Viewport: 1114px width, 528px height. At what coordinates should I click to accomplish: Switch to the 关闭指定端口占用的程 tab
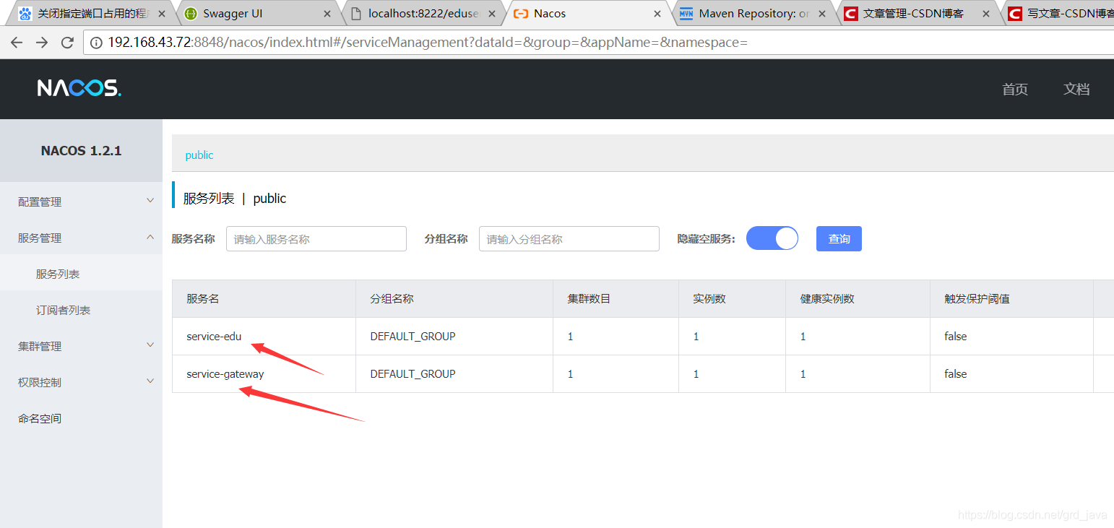click(x=92, y=14)
